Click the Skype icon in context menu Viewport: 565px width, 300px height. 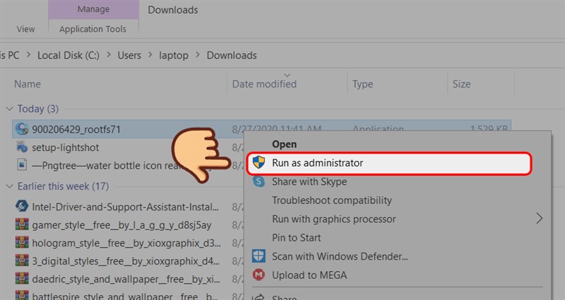[x=259, y=181]
